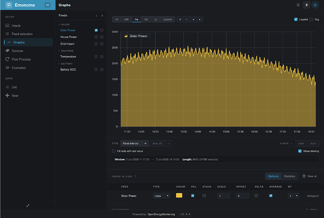Enable Fill nulls with last value
The width and height of the screenshot is (324, 218).
coord(114,151)
